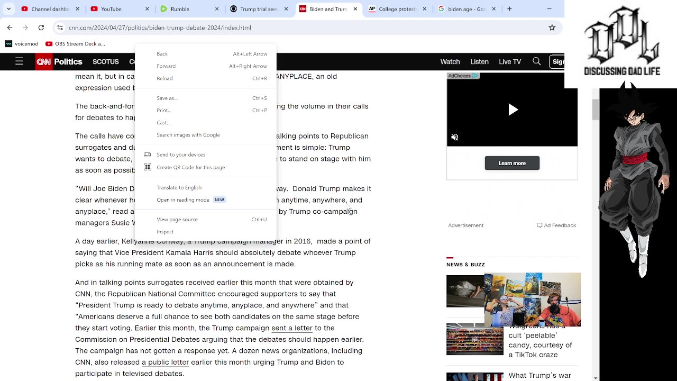Open the 'What Trump's war' headline

tap(539, 376)
